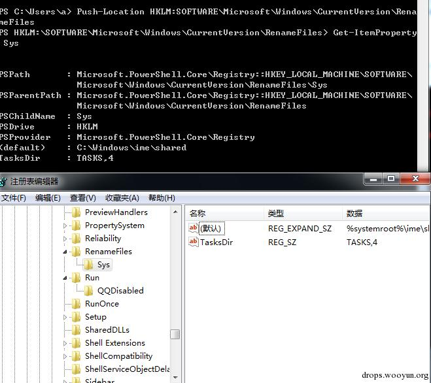431x383 pixels.
Task: Select the ShellServiceObjectDelayLoad folder icon
Action: (x=76, y=369)
